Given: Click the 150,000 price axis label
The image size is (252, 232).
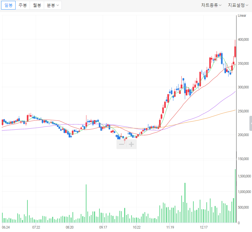Looking at the screenshot, I should 243,159.
